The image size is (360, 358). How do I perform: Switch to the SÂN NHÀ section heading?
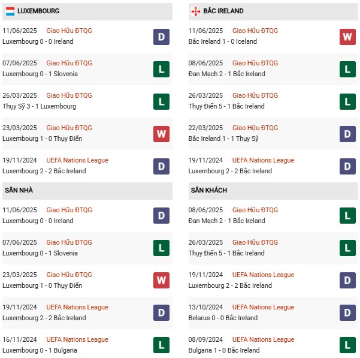coord(18,191)
